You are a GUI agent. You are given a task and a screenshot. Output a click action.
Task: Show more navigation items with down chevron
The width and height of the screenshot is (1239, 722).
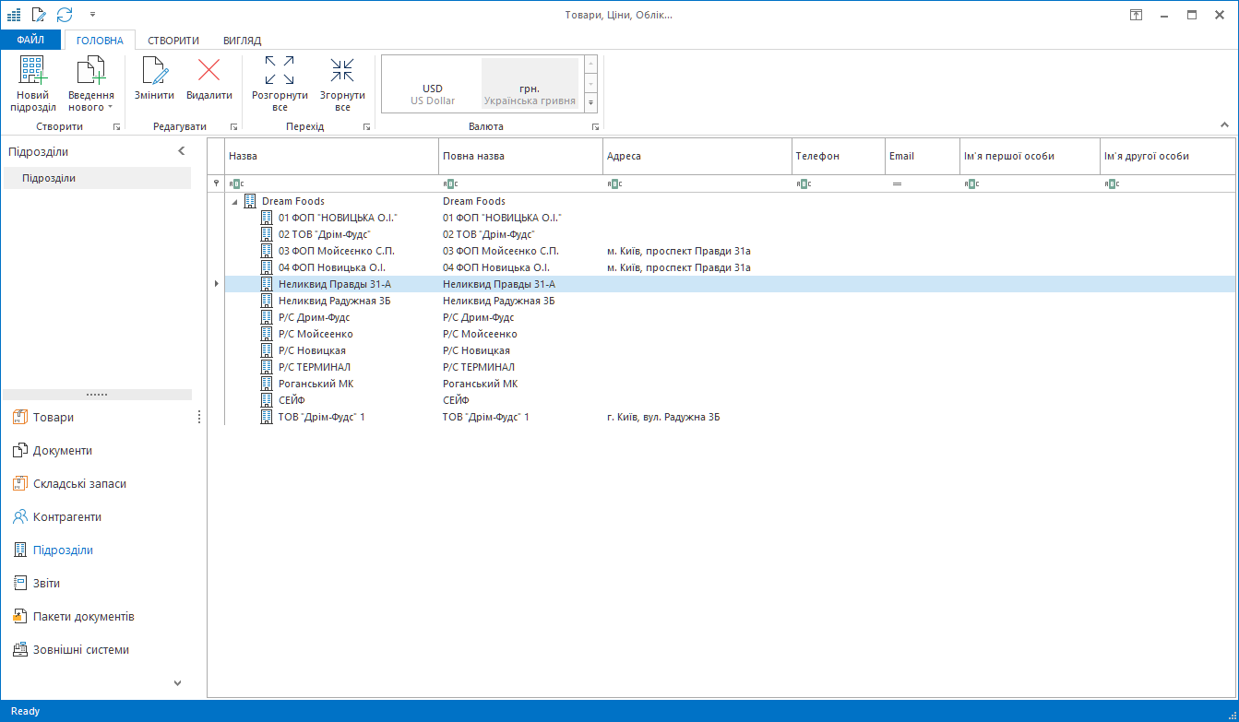point(178,683)
